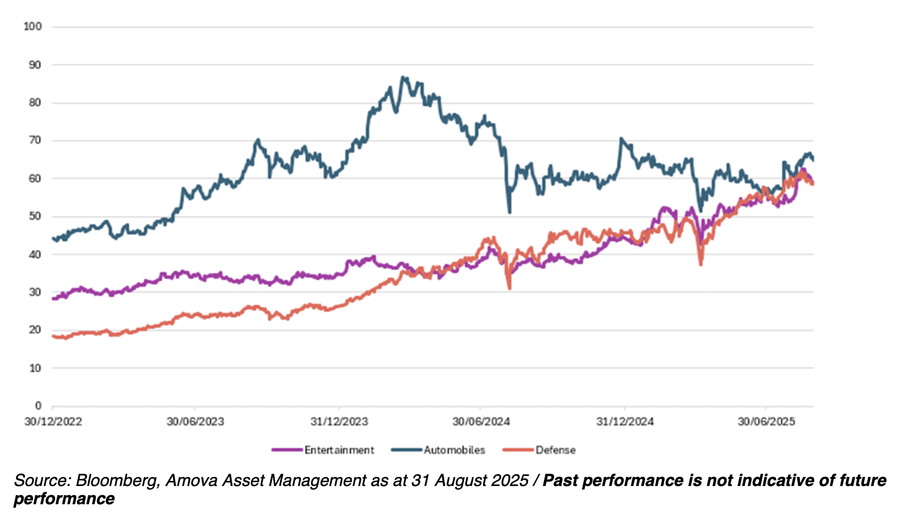This screenshot has height=527, width=899.
Task: Click the 31/12/2023 date axis label
Action: click(339, 422)
